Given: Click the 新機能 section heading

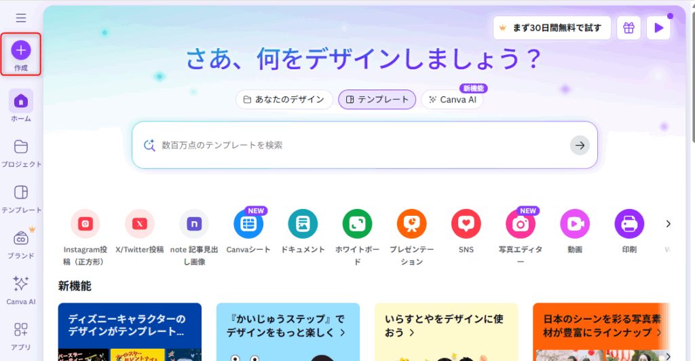Looking at the screenshot, I should pyautogui.click(x=75, y=286).
